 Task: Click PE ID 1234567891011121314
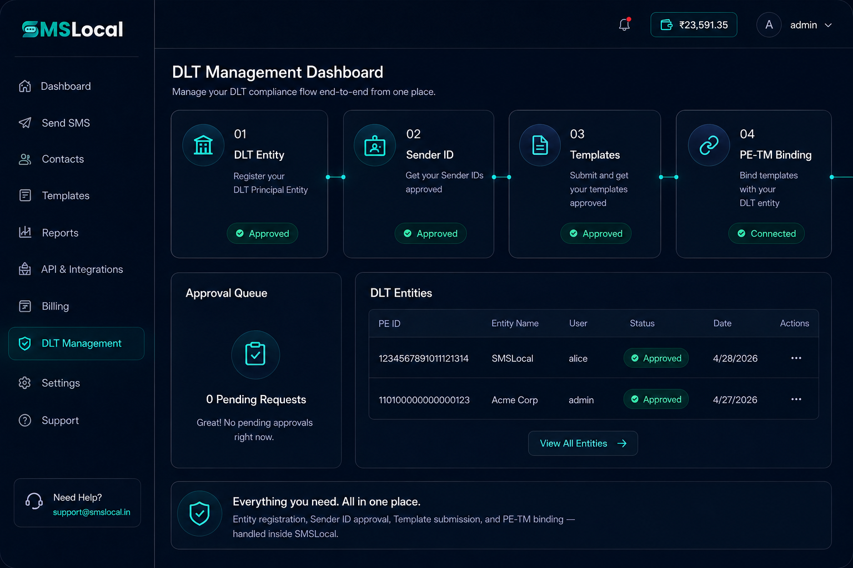(x=424, y=358)
